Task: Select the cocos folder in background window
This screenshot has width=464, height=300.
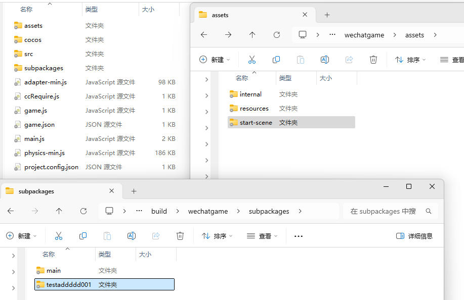Action: pos(95,39)
